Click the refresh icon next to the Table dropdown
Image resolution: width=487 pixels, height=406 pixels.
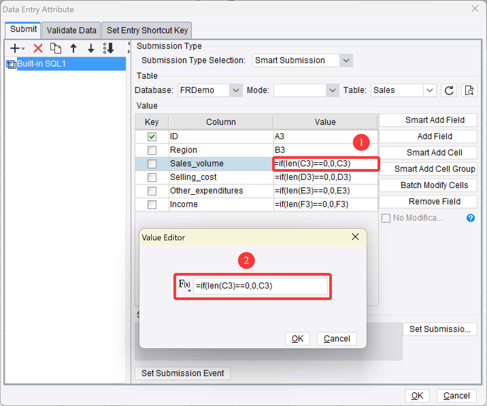(449, 90)
